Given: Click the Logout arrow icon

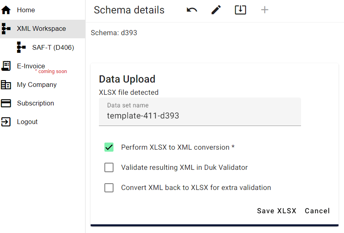Looking at the screenshot, I should [x=6, y=122].
